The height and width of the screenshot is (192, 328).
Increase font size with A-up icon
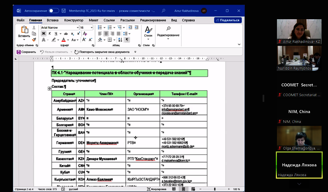[x=84, y=40]
